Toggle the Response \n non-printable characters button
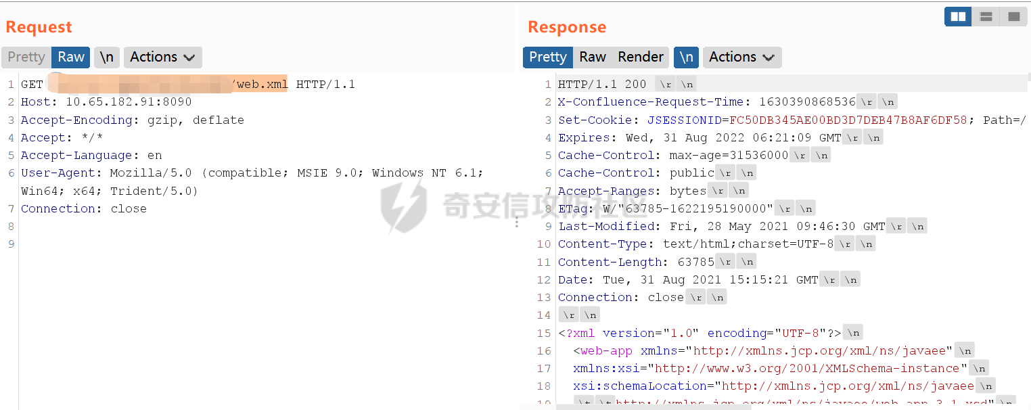 coord(686,58)
